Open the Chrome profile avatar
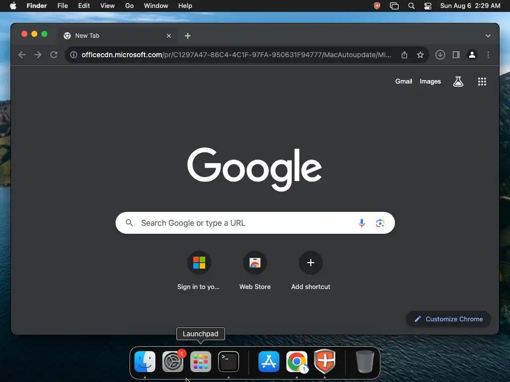 coord(472,55)
